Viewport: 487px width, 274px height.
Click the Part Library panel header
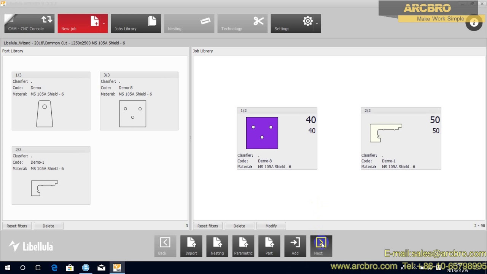(13, 51)
